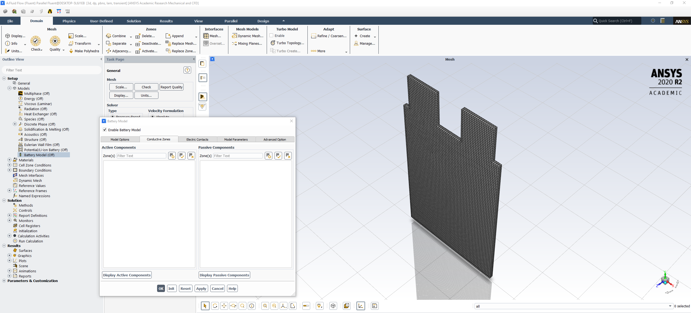Click the mesh Check icon in ribbon

pyautogui.click(x=36, y=41)
